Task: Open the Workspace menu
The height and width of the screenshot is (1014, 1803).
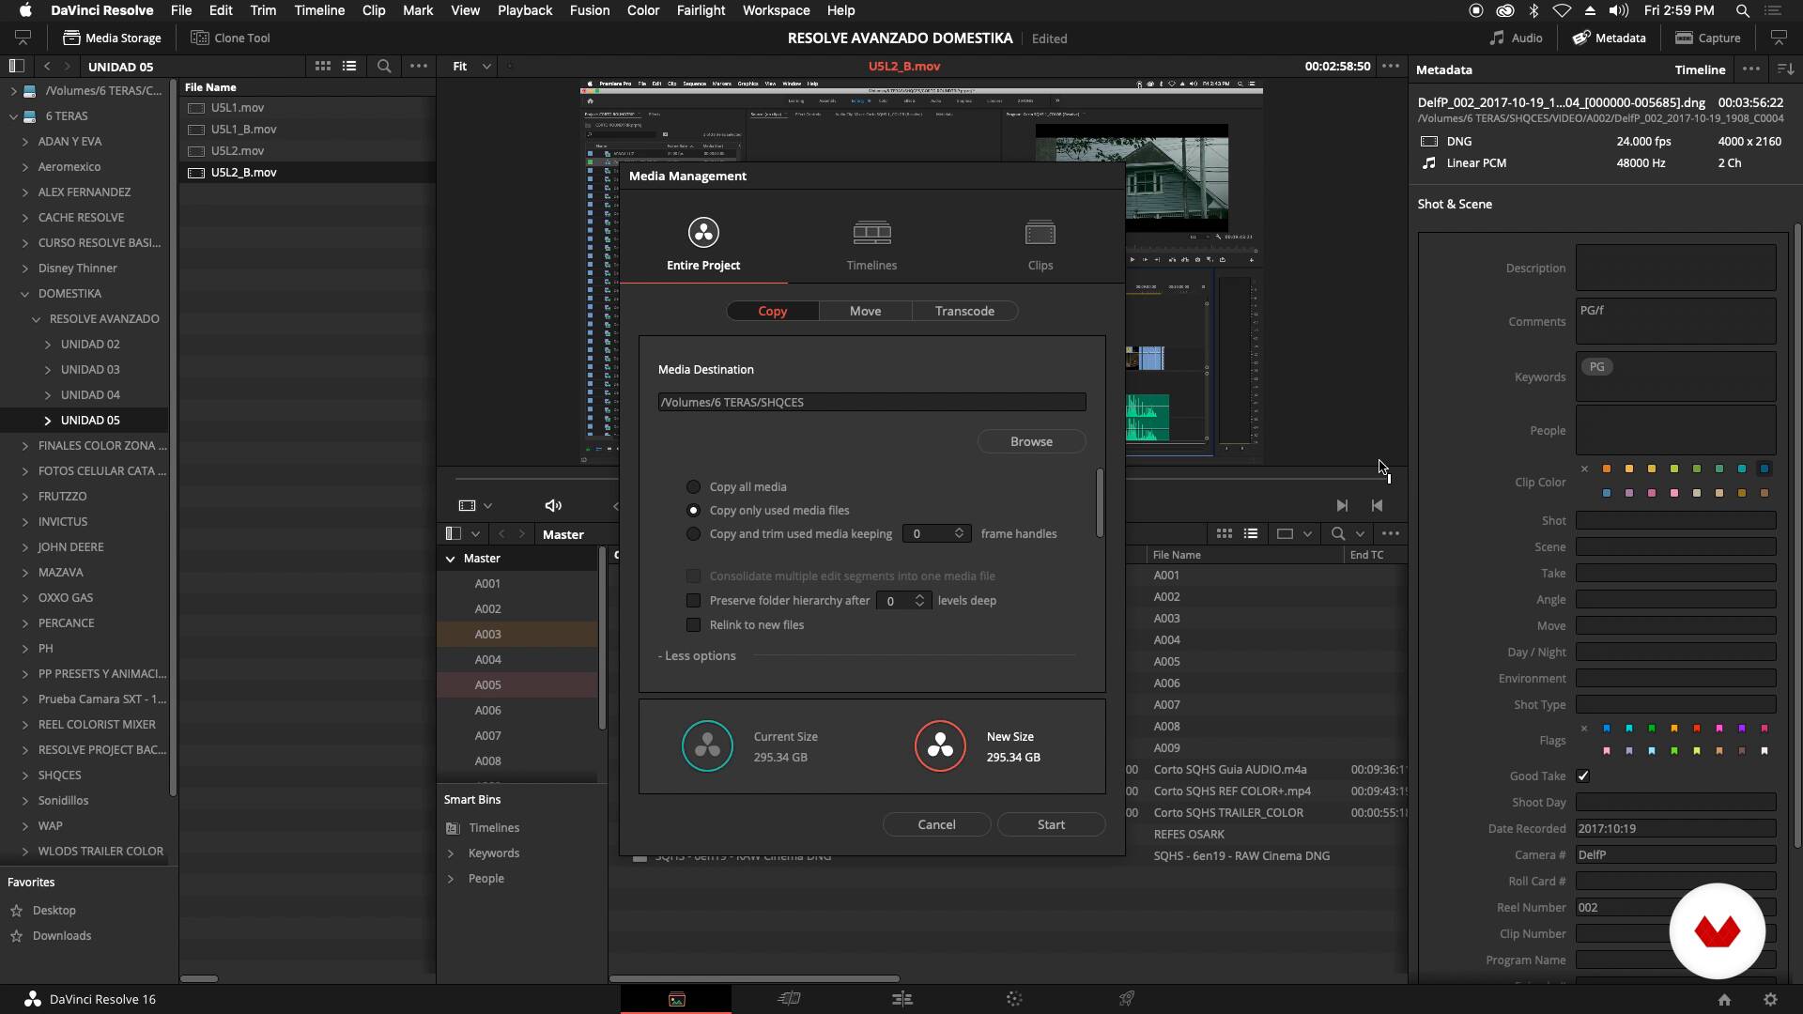Action: [776, 10]
